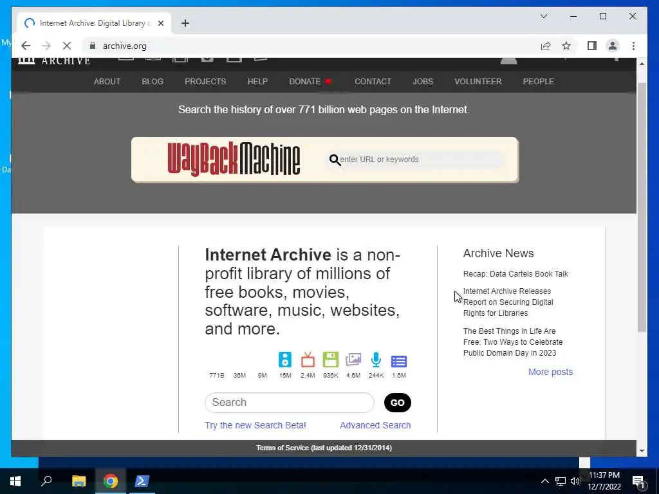Open the Chrome three-dot menu
Image resolution: width=659 pixels, height=494 pixels.
pyautogui.click(x=633, y=46)
